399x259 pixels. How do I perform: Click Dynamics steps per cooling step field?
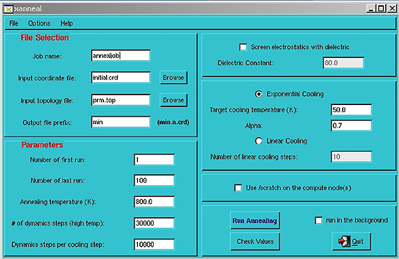pos(154,245)
